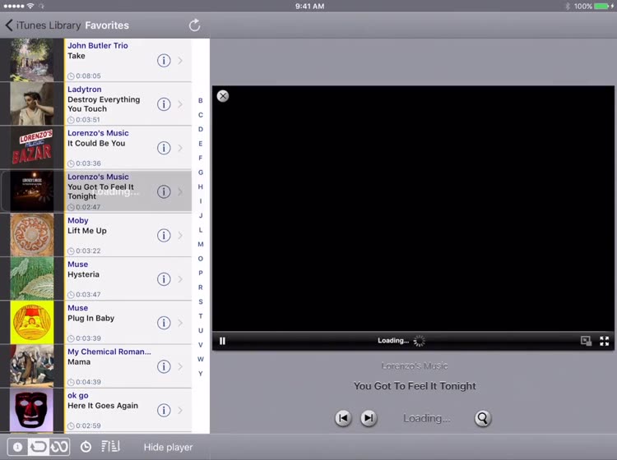The image size is (617, 460).
Task: Skip to next track
Action: tap(369, 418)
